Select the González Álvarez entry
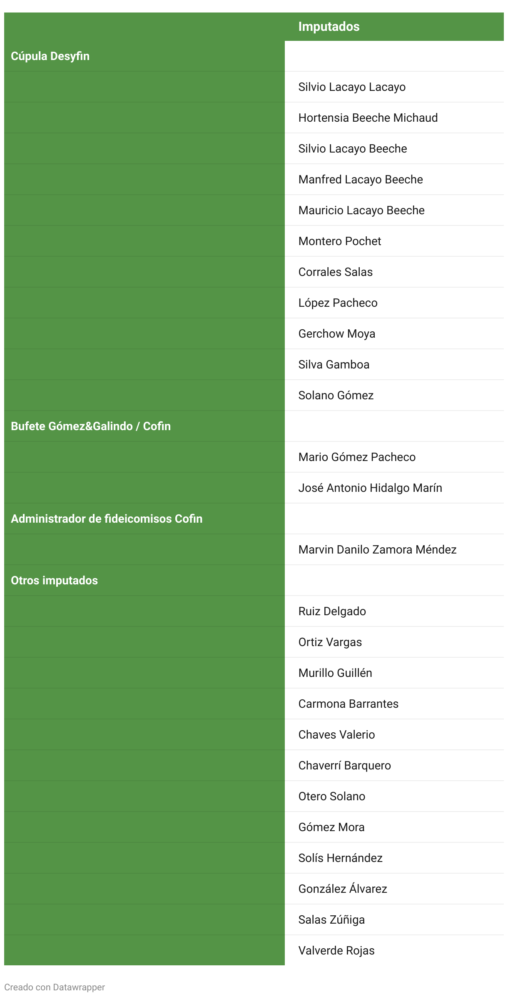This screenshot has width=508, height=997. pos(342,889)
